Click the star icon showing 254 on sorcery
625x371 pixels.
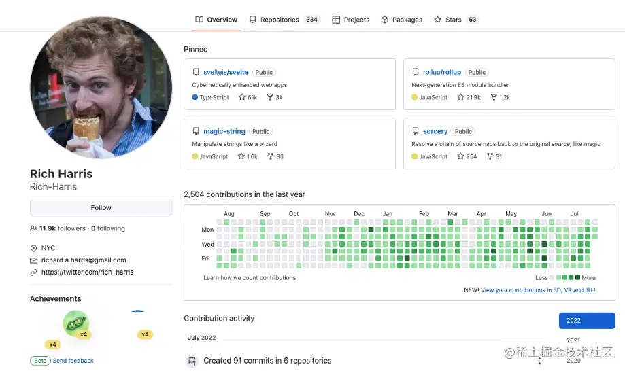tap(461, 156)
